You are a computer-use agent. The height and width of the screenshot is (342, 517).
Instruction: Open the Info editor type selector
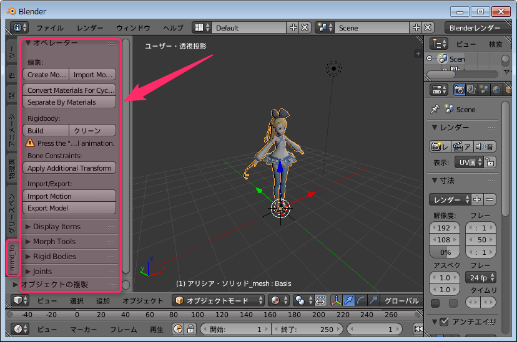pos(19,27)
